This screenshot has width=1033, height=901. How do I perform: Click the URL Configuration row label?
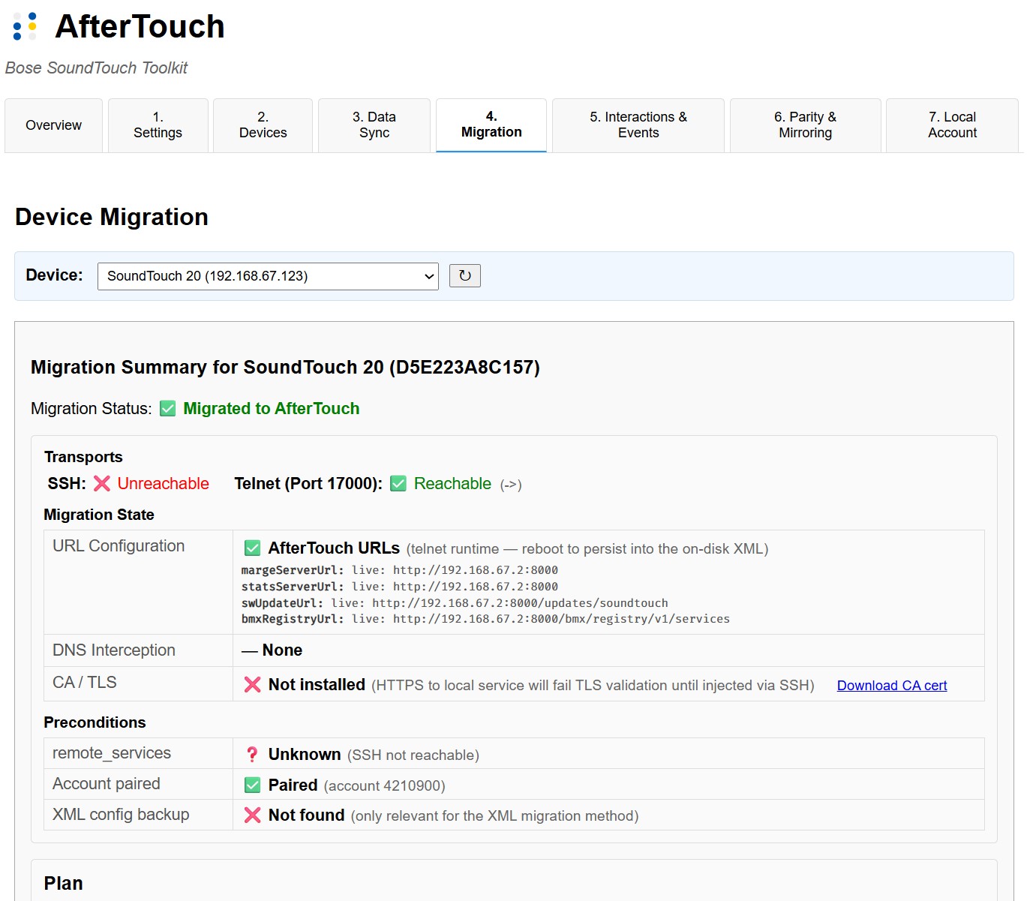pyautogui.click(x=119, y=546)
